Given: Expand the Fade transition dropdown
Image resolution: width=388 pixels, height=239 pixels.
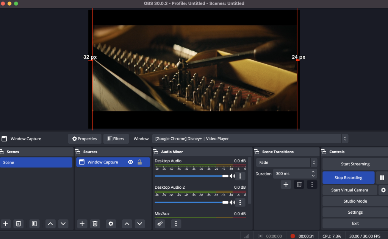Looking at the screenshot, I should click(x=286, y=163).
